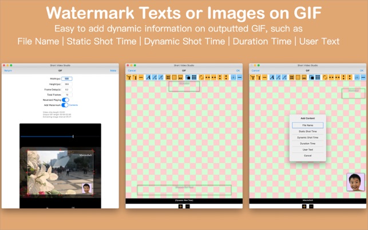Select the I text cursor tool in middle window
Viewport: 368px width, 230px height.
point(135,77)
